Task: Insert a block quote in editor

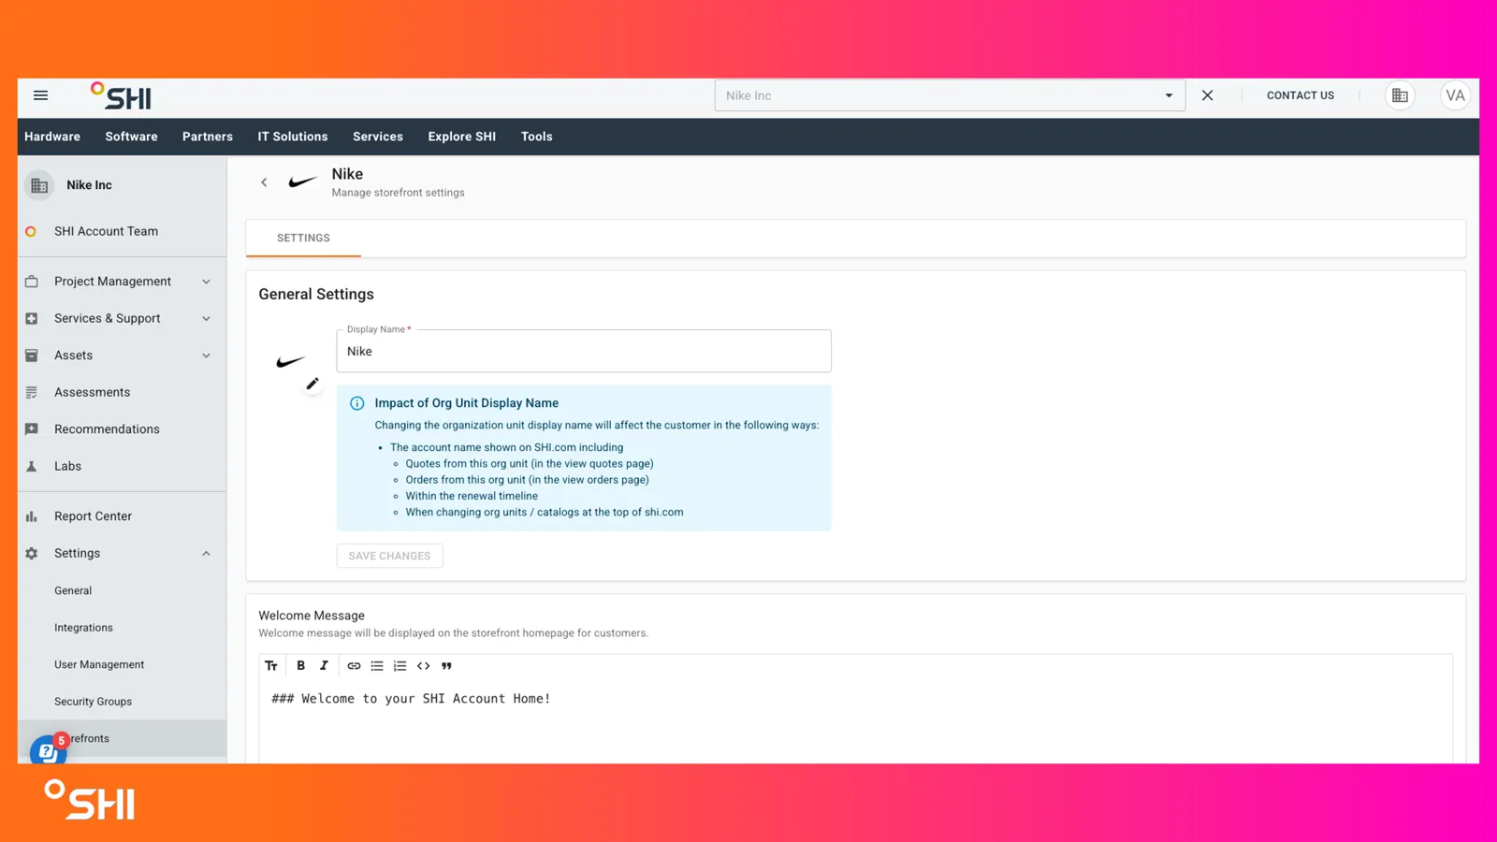Action: coord(446,666)
